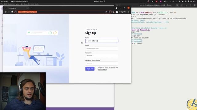Follow the 'Back to Sign In' link

tap(91, 30)
